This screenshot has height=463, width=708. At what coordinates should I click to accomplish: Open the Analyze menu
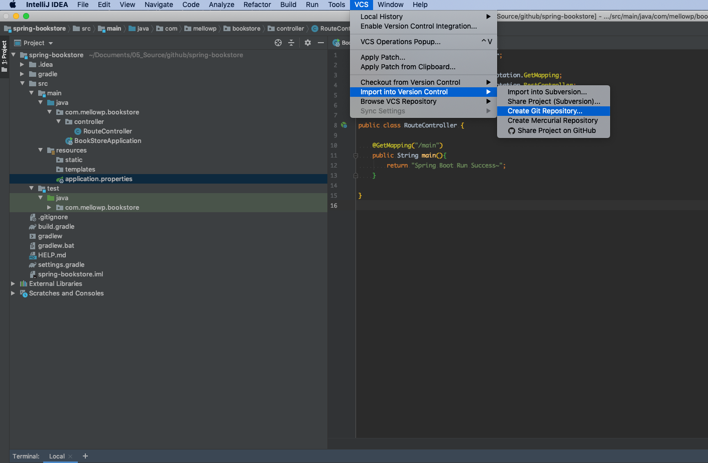(x=221, y=5)
